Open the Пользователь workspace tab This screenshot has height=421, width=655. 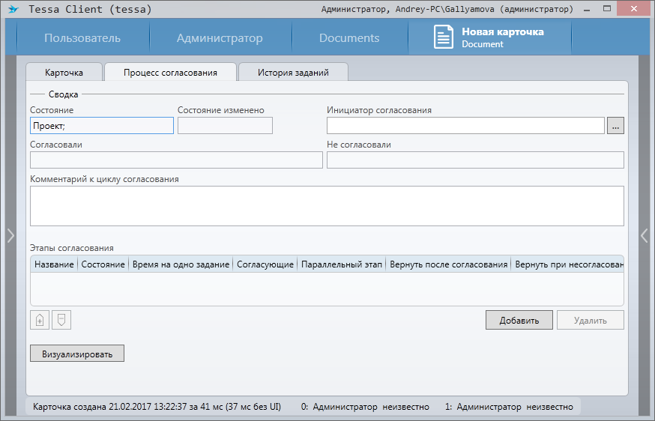coord(82,38)
